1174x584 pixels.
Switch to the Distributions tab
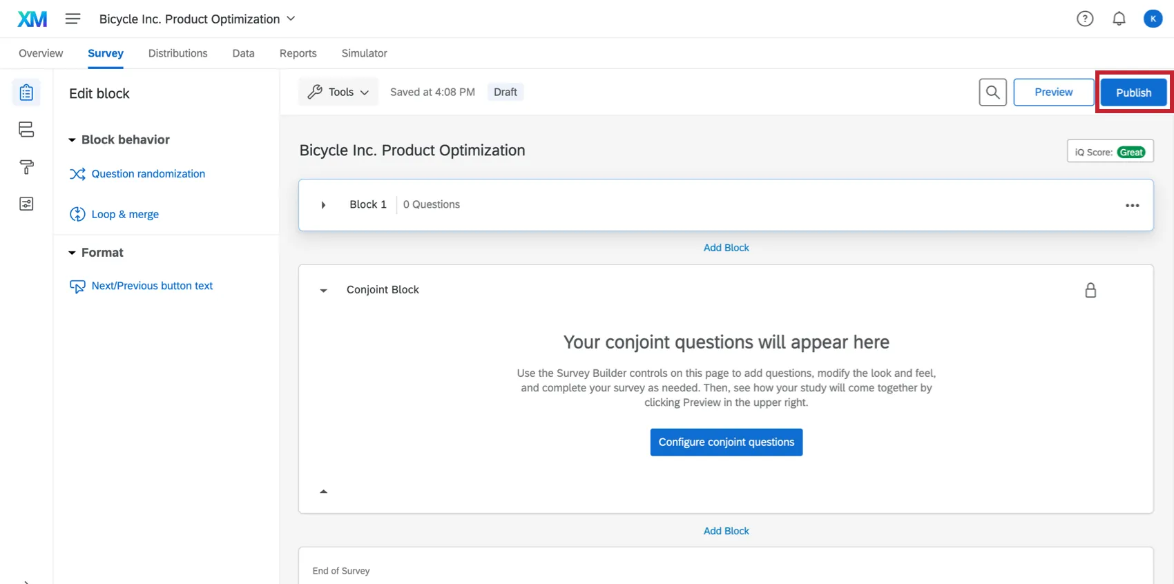[x=177, y=53]
